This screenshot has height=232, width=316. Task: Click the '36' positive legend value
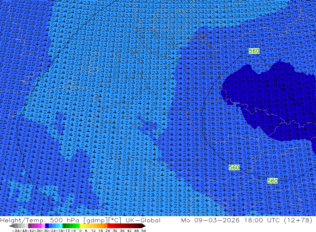pyautogui.click(x=122, y=231)
